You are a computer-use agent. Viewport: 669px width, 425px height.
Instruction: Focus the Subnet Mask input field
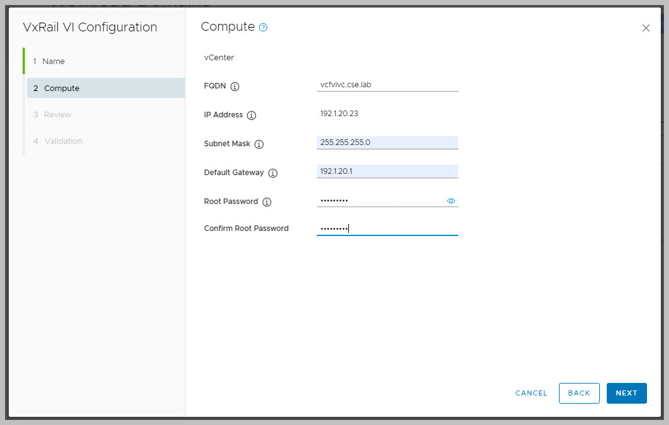click(387, 143)
